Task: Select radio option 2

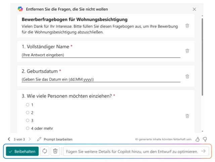Action: [28, 112]
